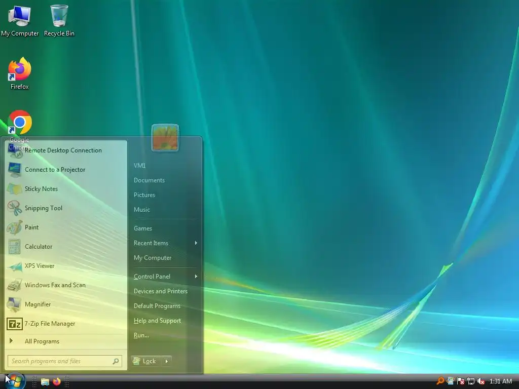Viewport: 519px width, 389px height.
Task: Open Help and Support
Action: pos(164,321)
